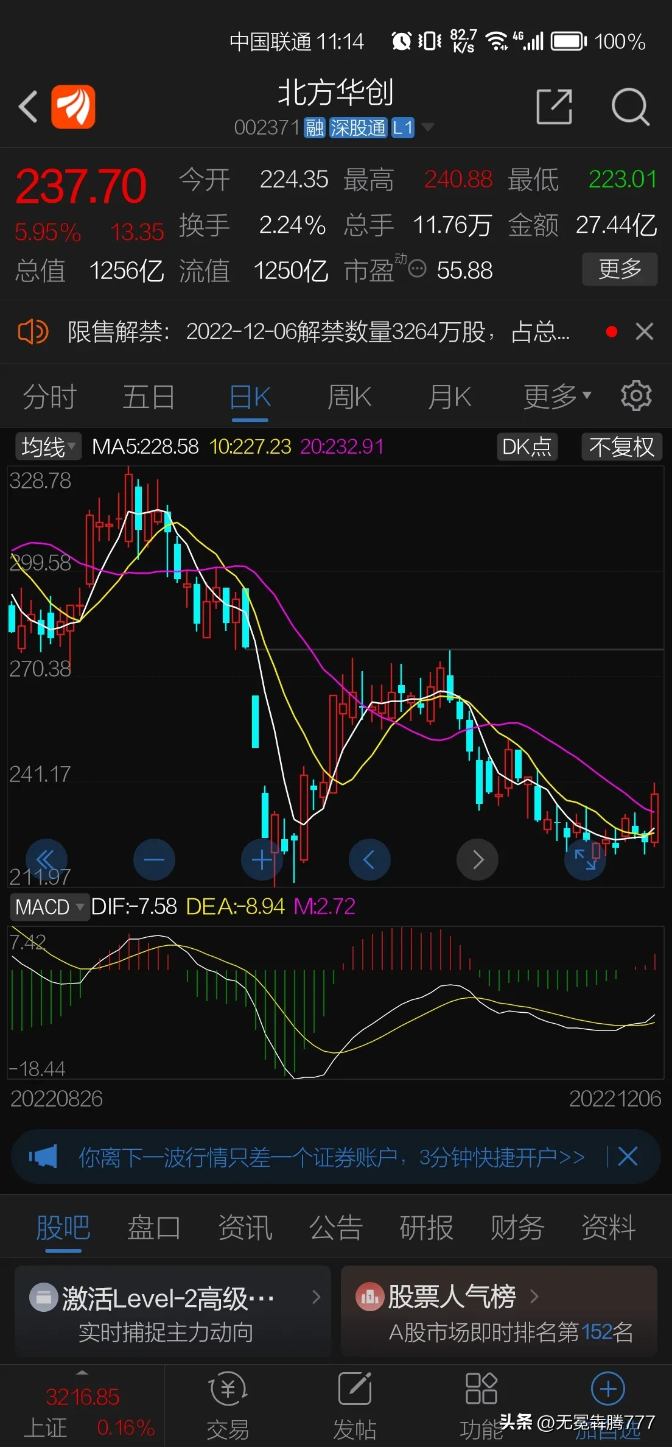Select the 股吧 tab
Image resolution: width=672 pixels, height=1447 pixels.
tap(63, 1227)
